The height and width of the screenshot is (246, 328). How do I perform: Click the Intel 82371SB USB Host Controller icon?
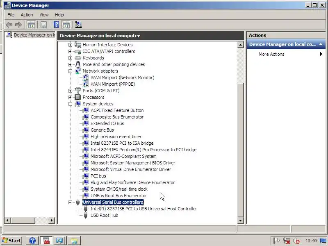(x=86, y=209)
